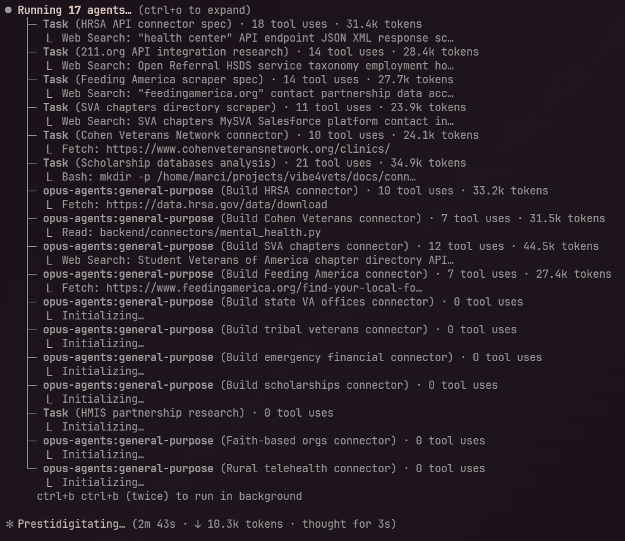Click the Faith-based orgs connector agent

[x=308, y=441]
